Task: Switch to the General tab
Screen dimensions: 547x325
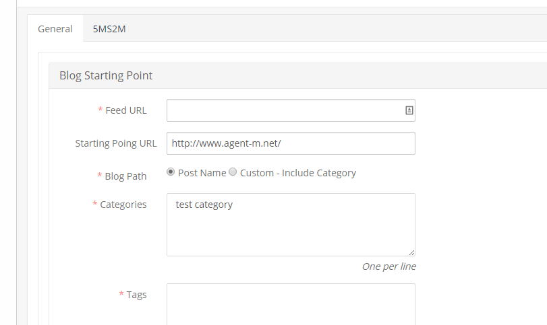Action: (x=55, y=29)
